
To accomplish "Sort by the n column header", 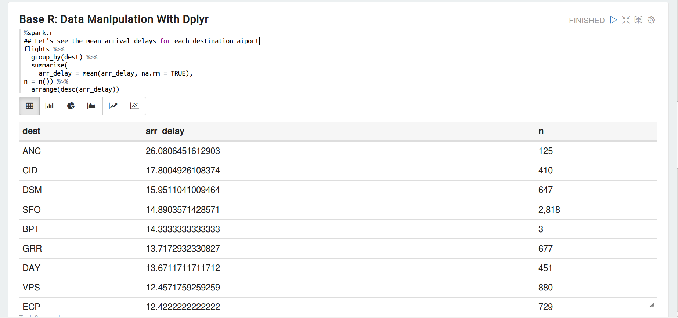I will tap(541, 131).
